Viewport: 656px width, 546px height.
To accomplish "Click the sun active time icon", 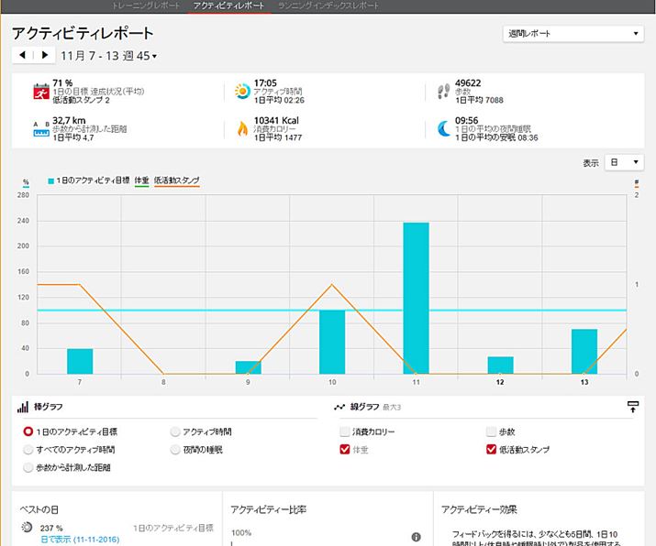I will click(241, 91).
